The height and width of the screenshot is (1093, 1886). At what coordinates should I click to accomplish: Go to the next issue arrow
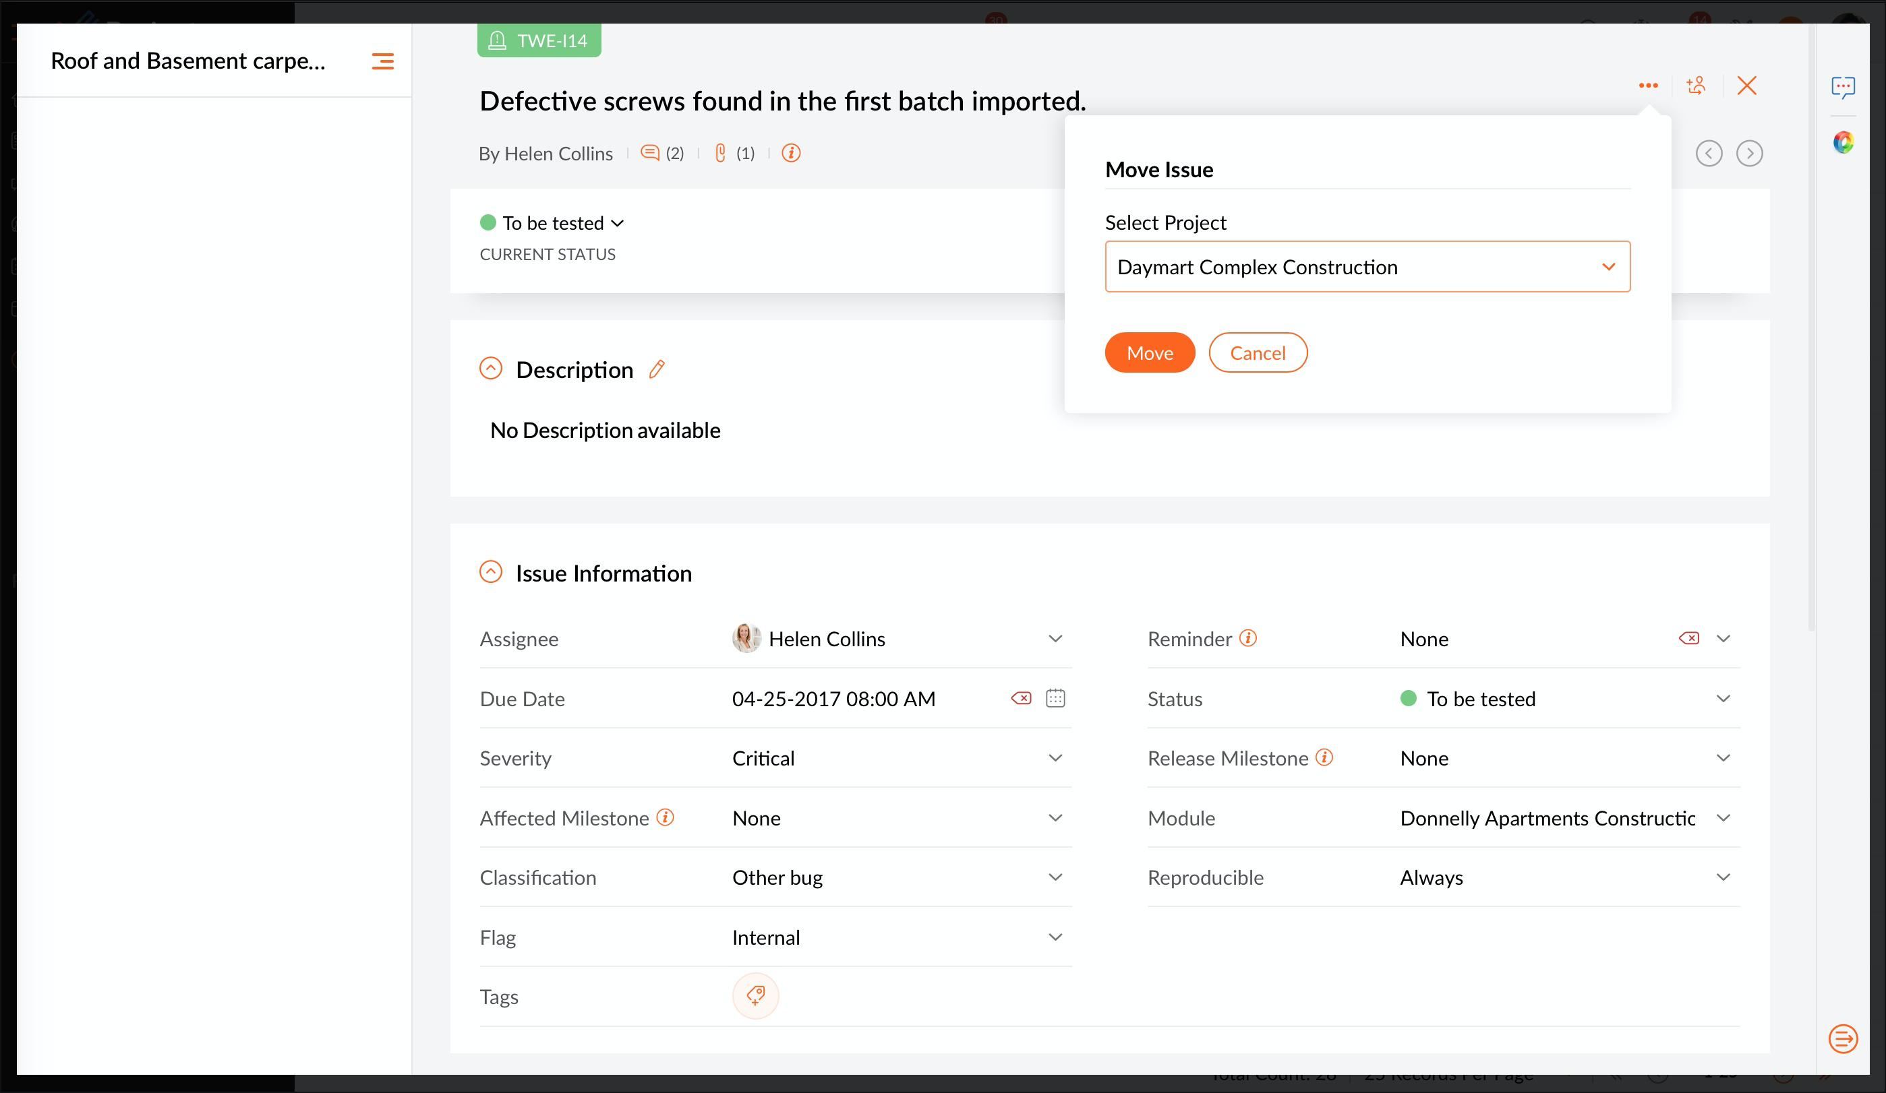[x=1748, y=154]
